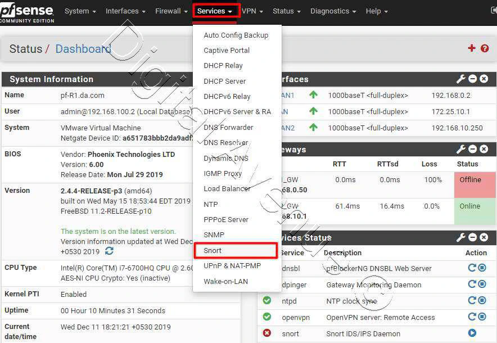
Task: Open Services Status widget wrench settings
Action: coord(460,237)
